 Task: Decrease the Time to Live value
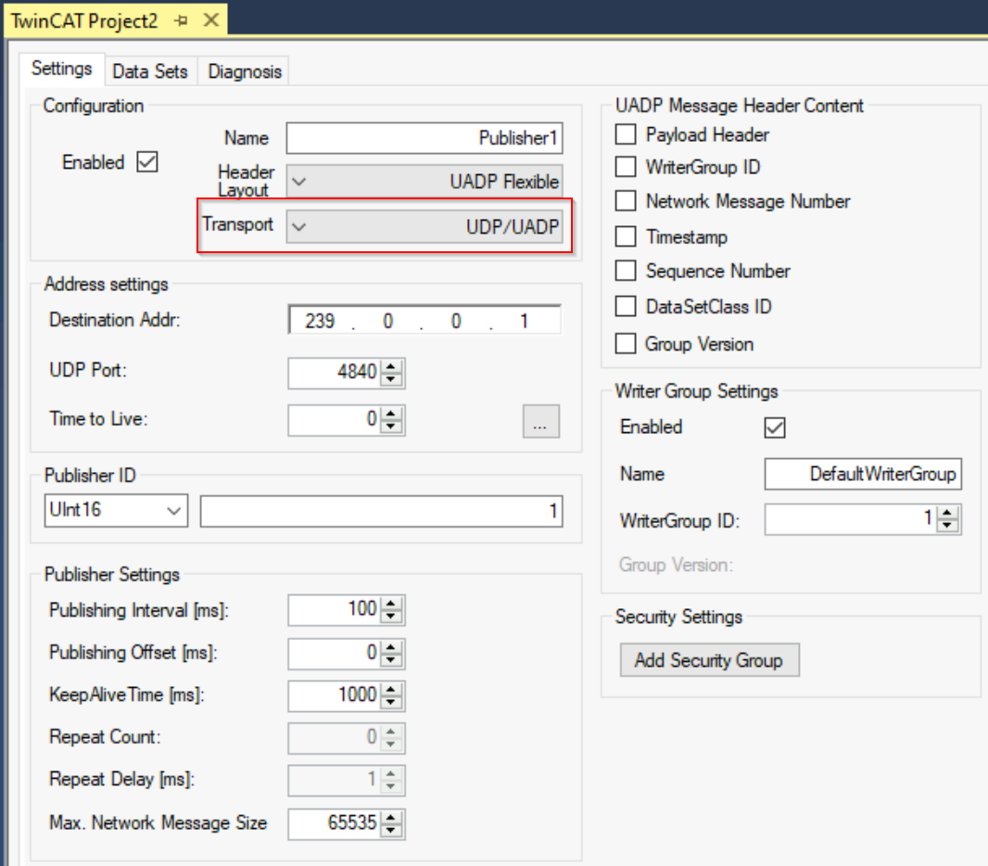(x=391, y=427)
